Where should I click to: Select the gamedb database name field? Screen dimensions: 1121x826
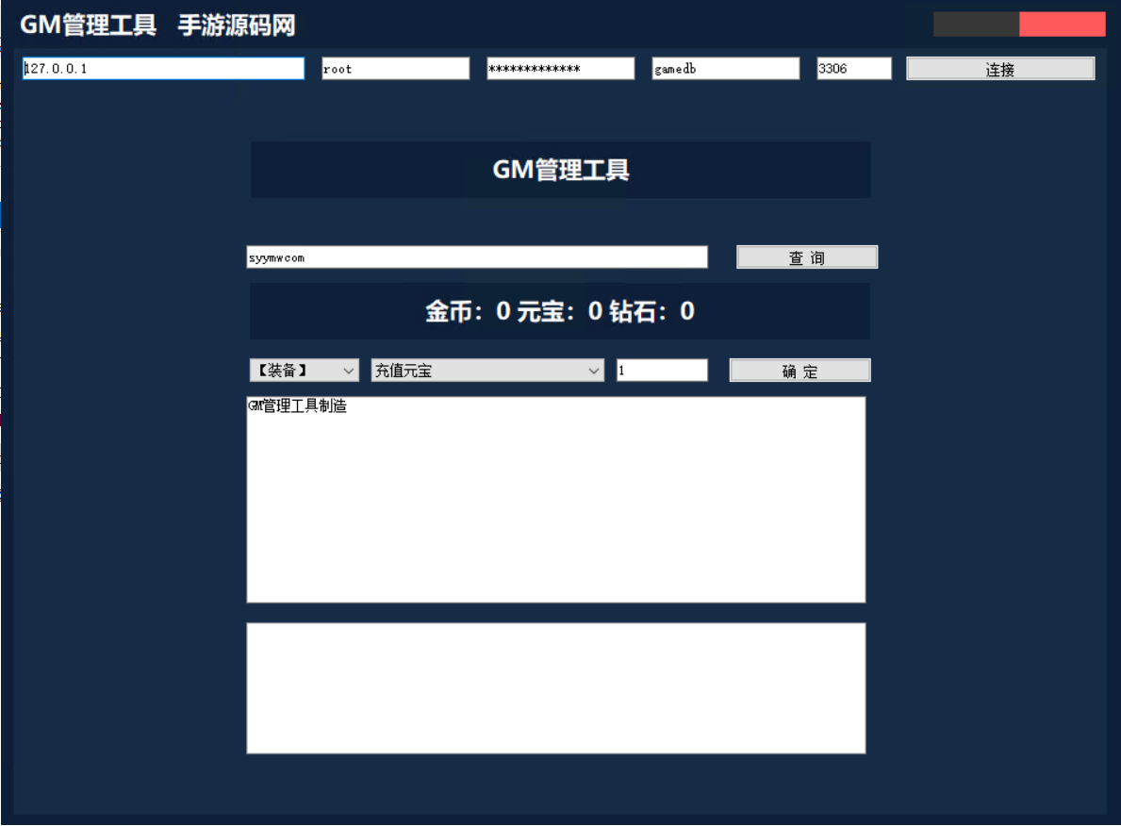pos(724,68)
